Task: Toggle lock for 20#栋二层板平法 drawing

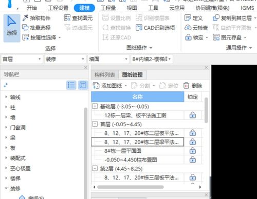Action: [x=193, y=133]
